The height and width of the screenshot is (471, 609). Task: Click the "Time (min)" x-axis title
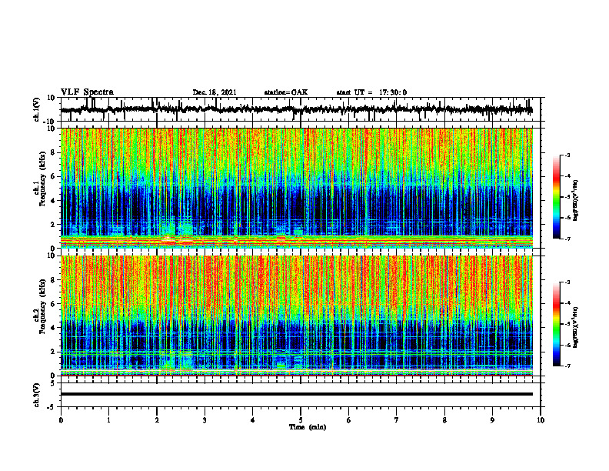point(308,427)
